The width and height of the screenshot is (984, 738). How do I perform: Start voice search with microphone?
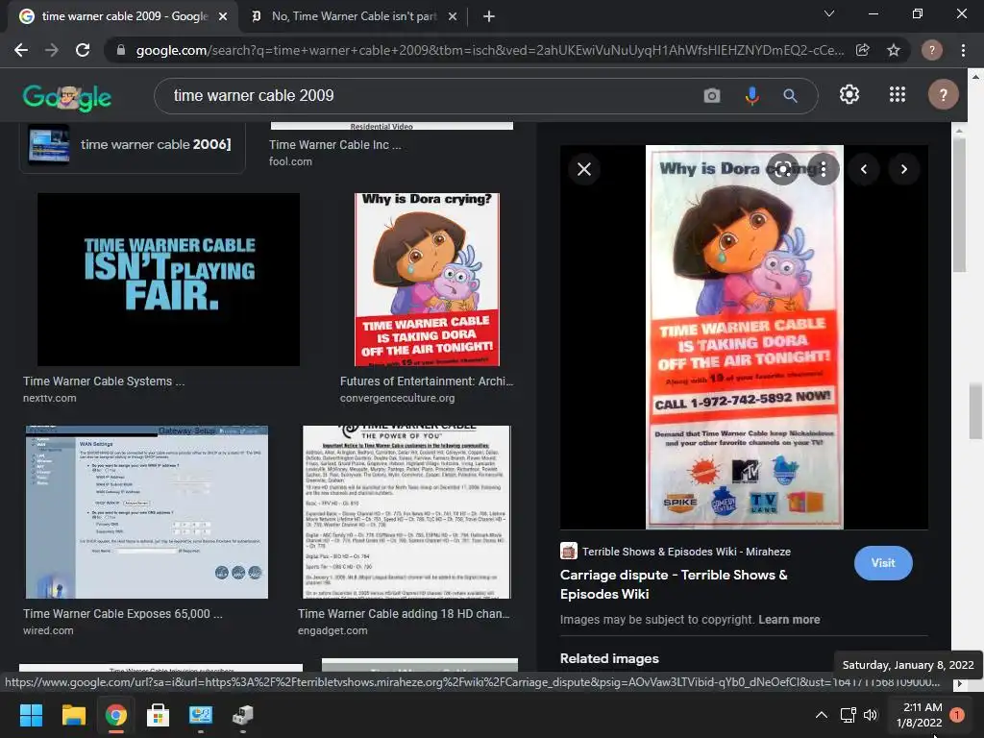pos(751,95)
